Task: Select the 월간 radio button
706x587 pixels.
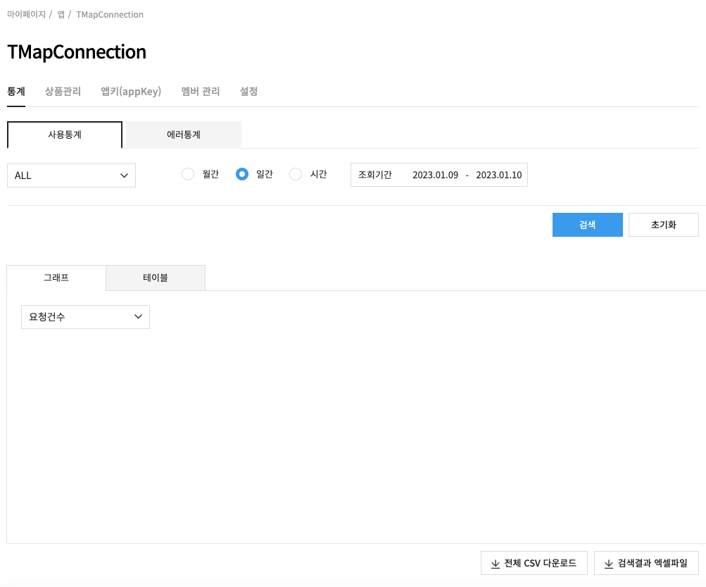Action: point(188,174)
